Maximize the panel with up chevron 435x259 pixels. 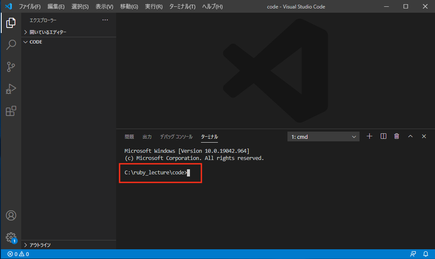click(x=410, y=136)
